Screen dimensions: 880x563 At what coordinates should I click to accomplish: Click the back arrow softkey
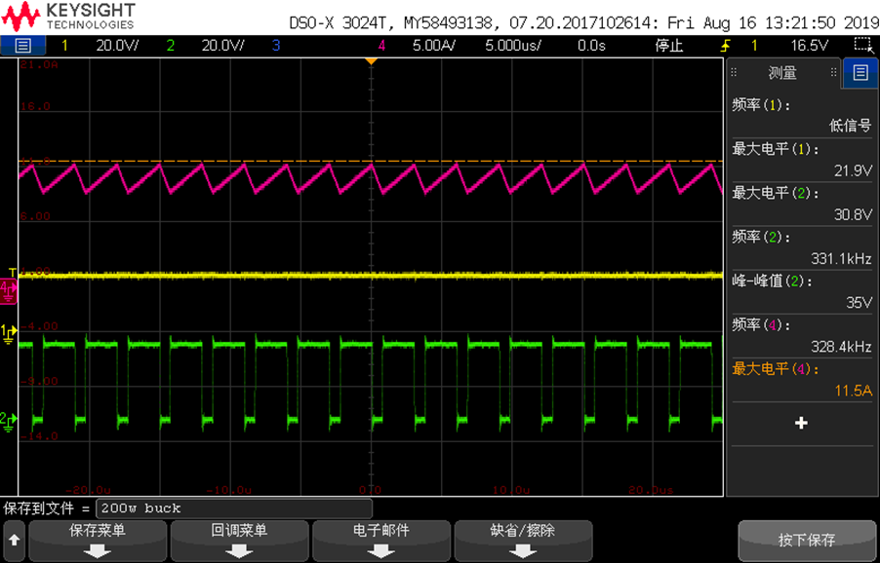(14, 541)
